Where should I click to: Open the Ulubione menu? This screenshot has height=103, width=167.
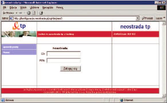coord(34,7)
